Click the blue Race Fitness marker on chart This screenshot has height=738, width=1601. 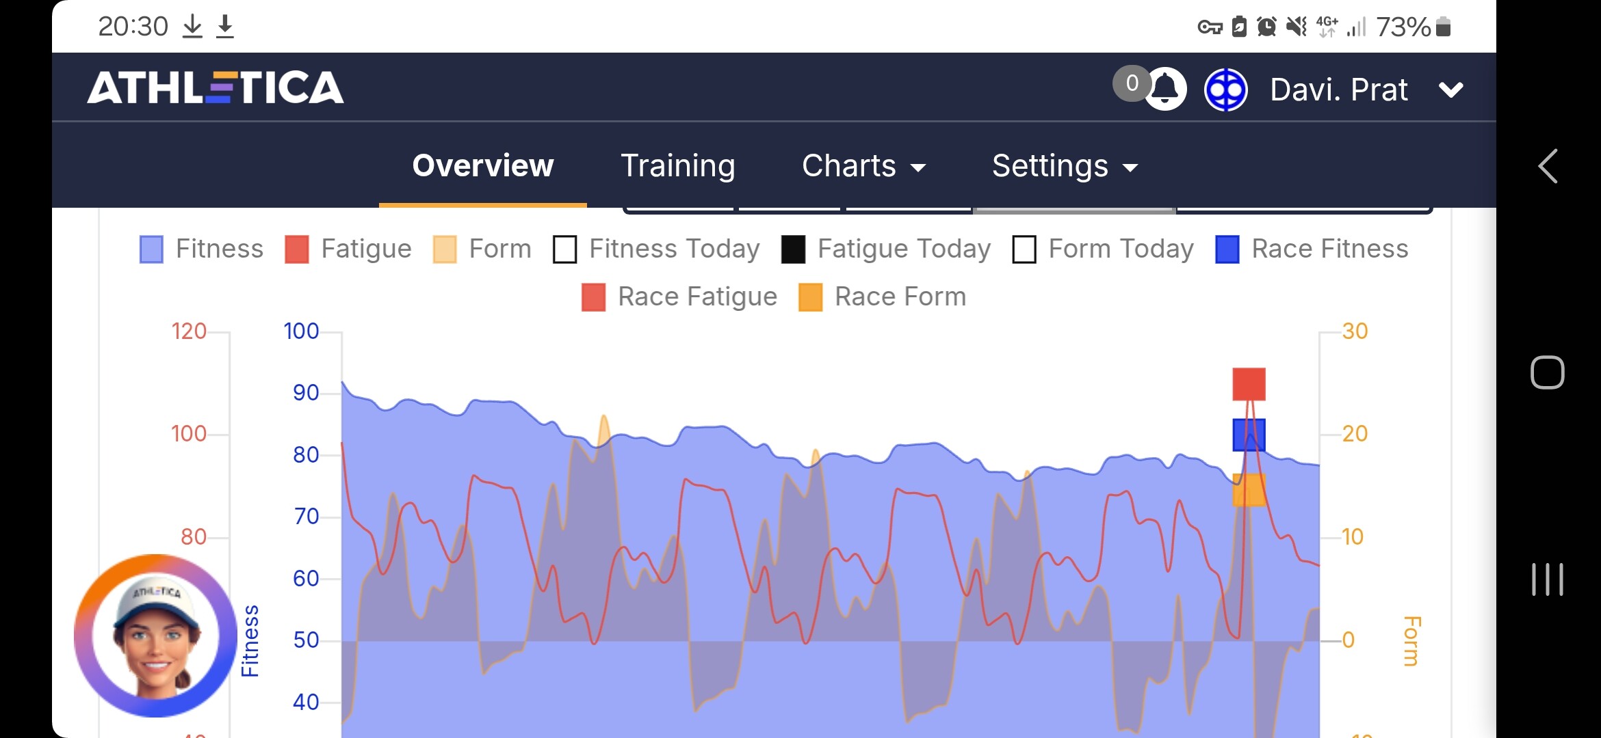(1249, 435)
